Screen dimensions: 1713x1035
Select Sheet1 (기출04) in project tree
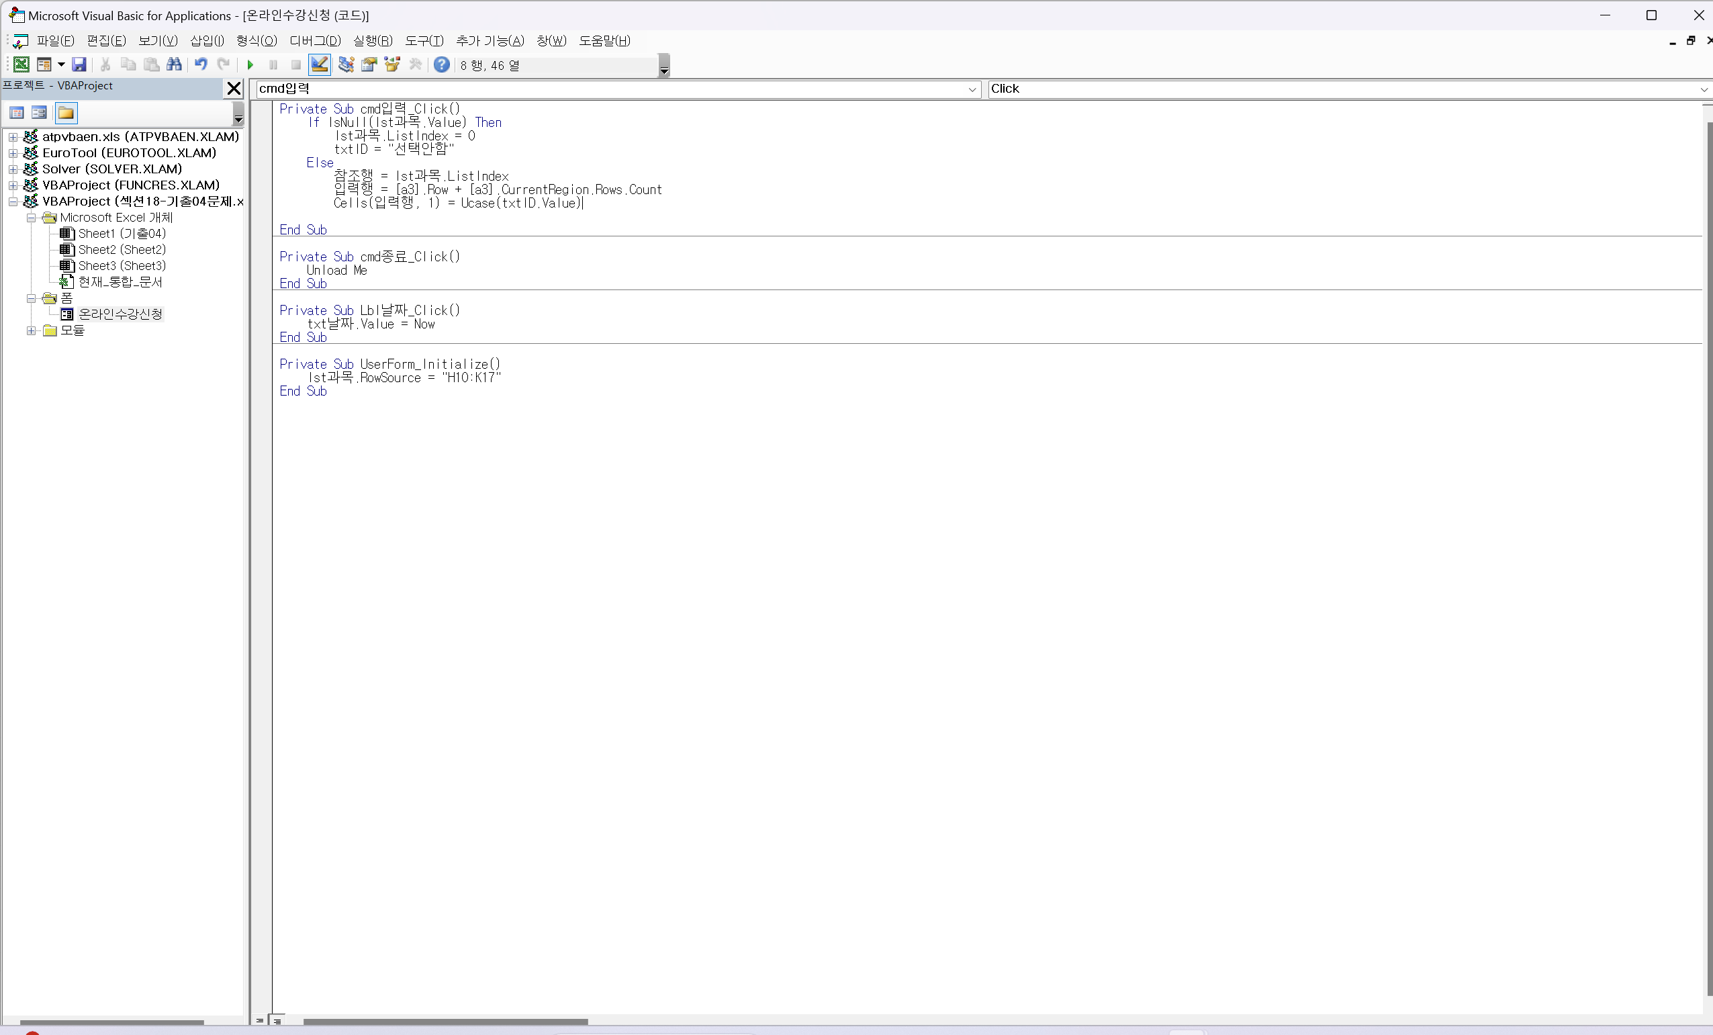(122, 234)
